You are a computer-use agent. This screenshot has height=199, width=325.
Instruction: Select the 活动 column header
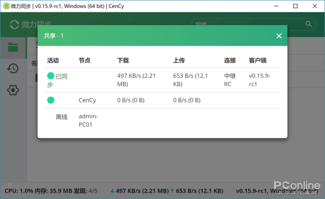click(53, 60)
